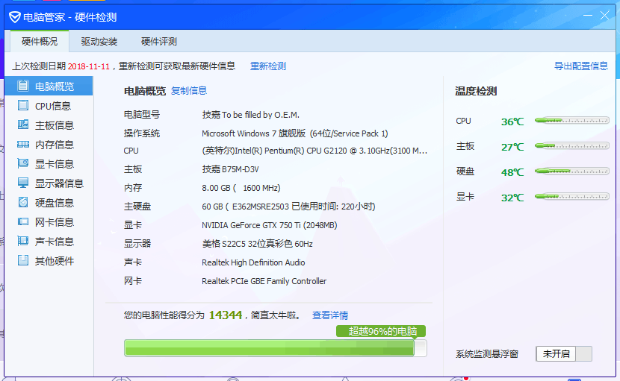Close the 硬件检测 window
The height and width of the screenshot is (381, 620).
[604, 16]
